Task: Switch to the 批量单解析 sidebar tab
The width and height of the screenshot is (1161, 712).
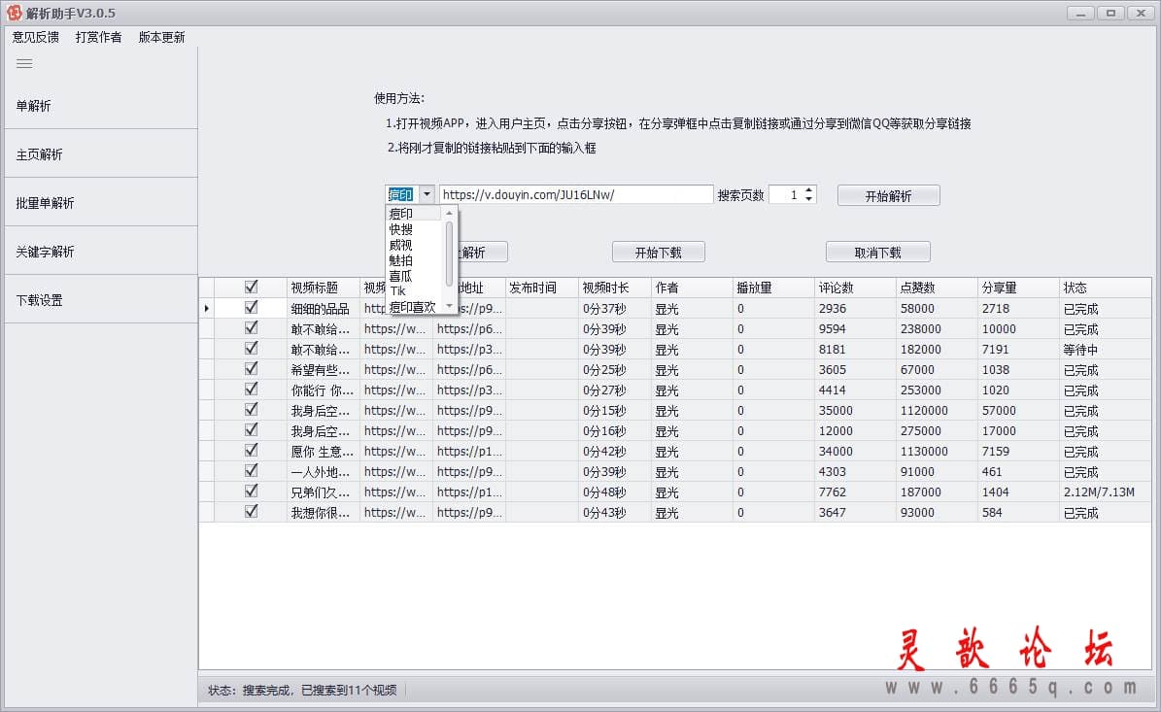Action: [x=101, y=203]
